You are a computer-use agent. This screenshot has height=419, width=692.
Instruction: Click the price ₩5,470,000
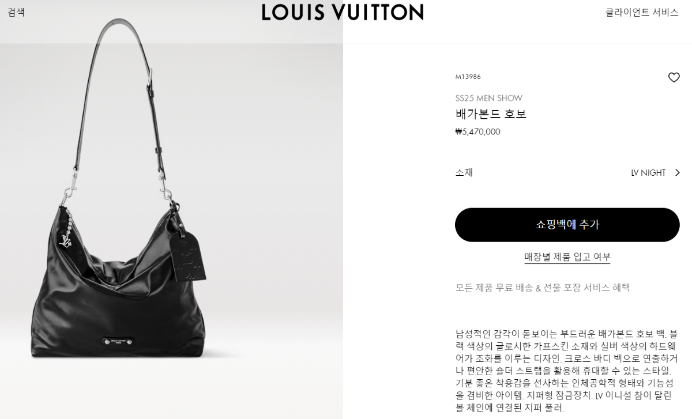pos(477,132)
